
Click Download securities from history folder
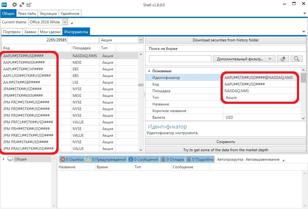226,40
